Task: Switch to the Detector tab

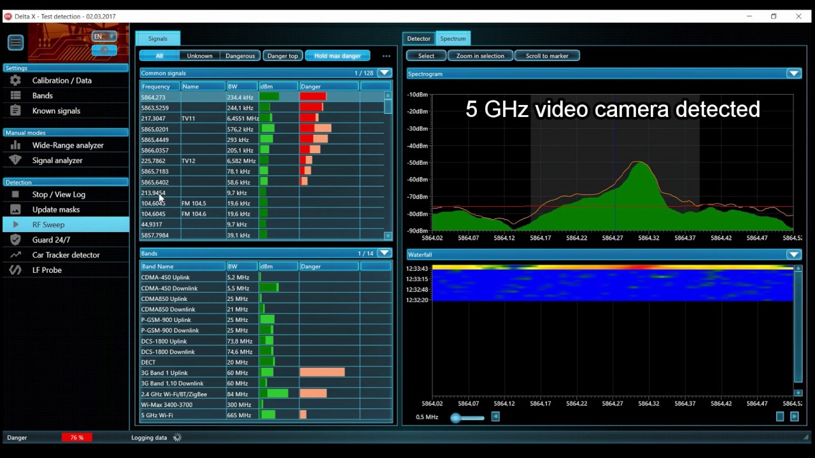Action: (x=419, y=39)
